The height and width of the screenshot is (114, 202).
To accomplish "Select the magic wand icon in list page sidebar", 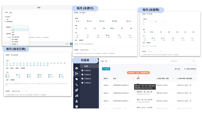I will [x=77, y=85].
